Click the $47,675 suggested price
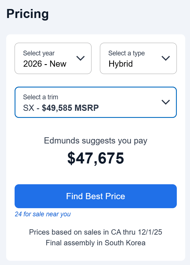The height and width of the screenshot is (265, 190). pos(95,158)
